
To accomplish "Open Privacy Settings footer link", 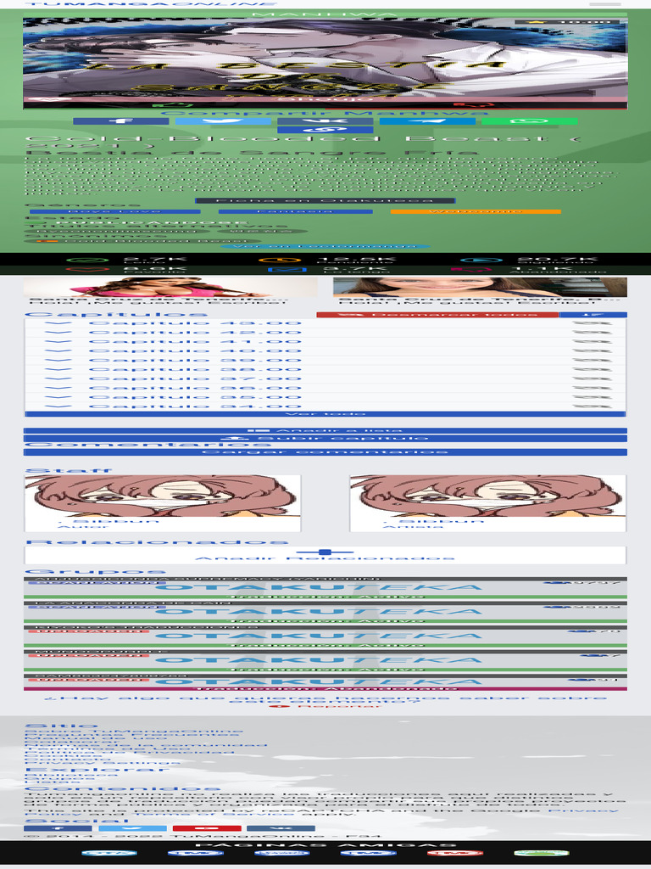I will click(x=103, y=763).
